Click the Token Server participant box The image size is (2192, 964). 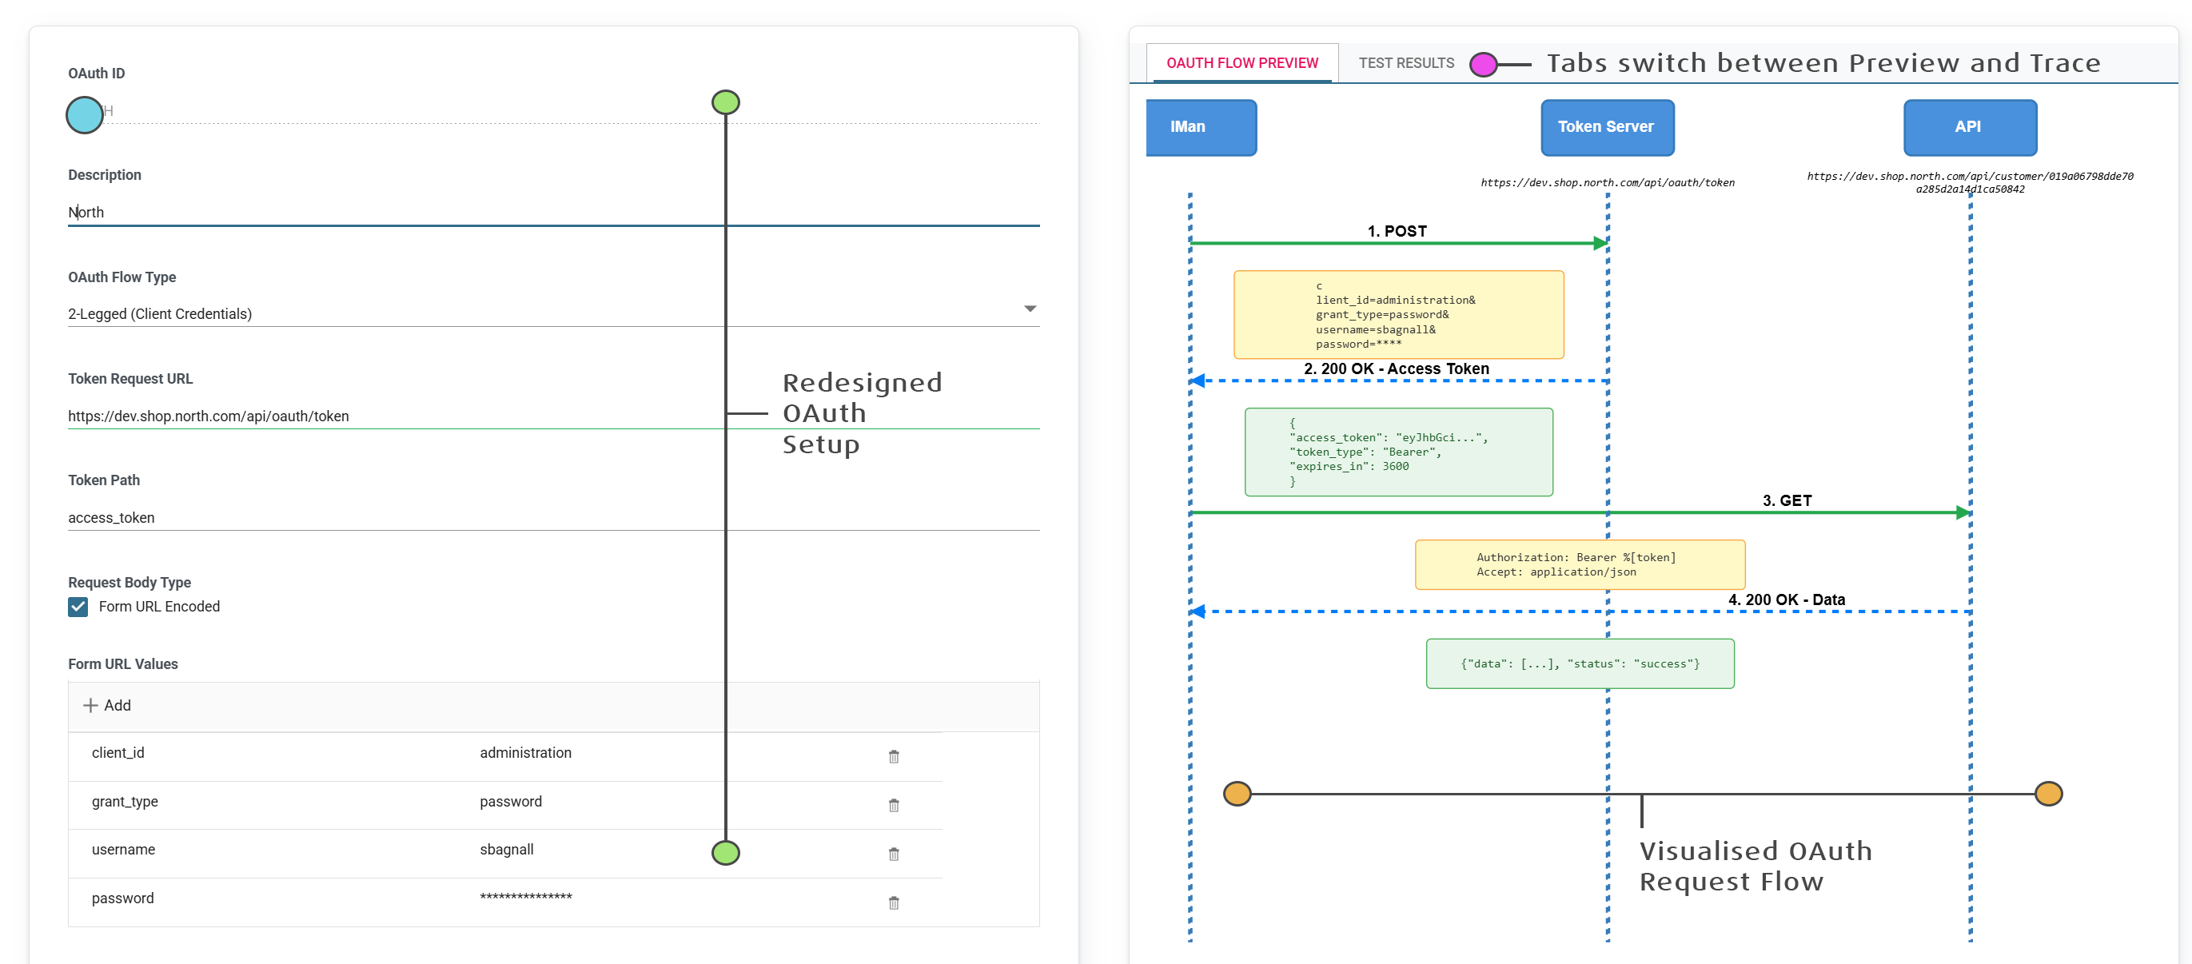point(1607,127)
